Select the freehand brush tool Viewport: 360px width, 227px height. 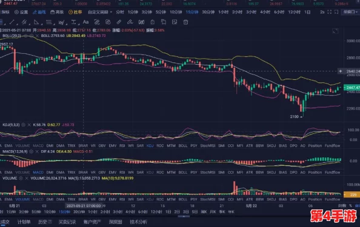click(130, 22)
